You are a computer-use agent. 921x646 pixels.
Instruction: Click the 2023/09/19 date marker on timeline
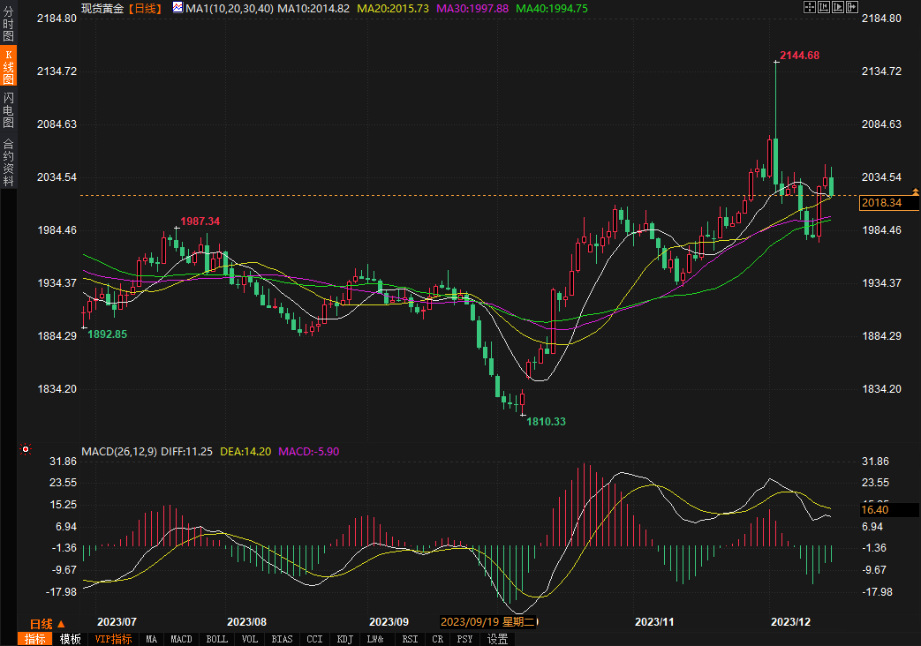[x=488, y=621]
